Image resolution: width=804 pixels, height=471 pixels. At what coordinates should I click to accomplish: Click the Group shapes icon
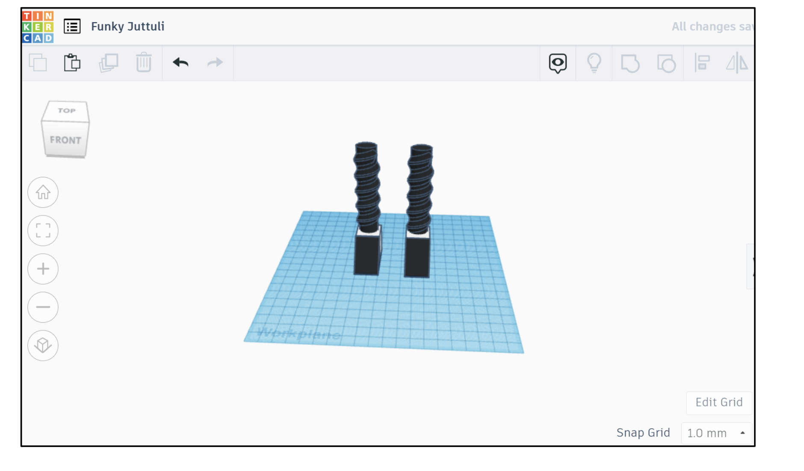tap(630, 63)
